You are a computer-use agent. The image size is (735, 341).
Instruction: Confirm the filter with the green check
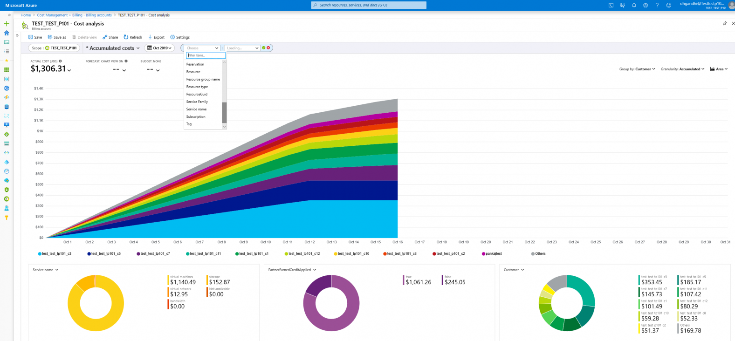(264, 48)
